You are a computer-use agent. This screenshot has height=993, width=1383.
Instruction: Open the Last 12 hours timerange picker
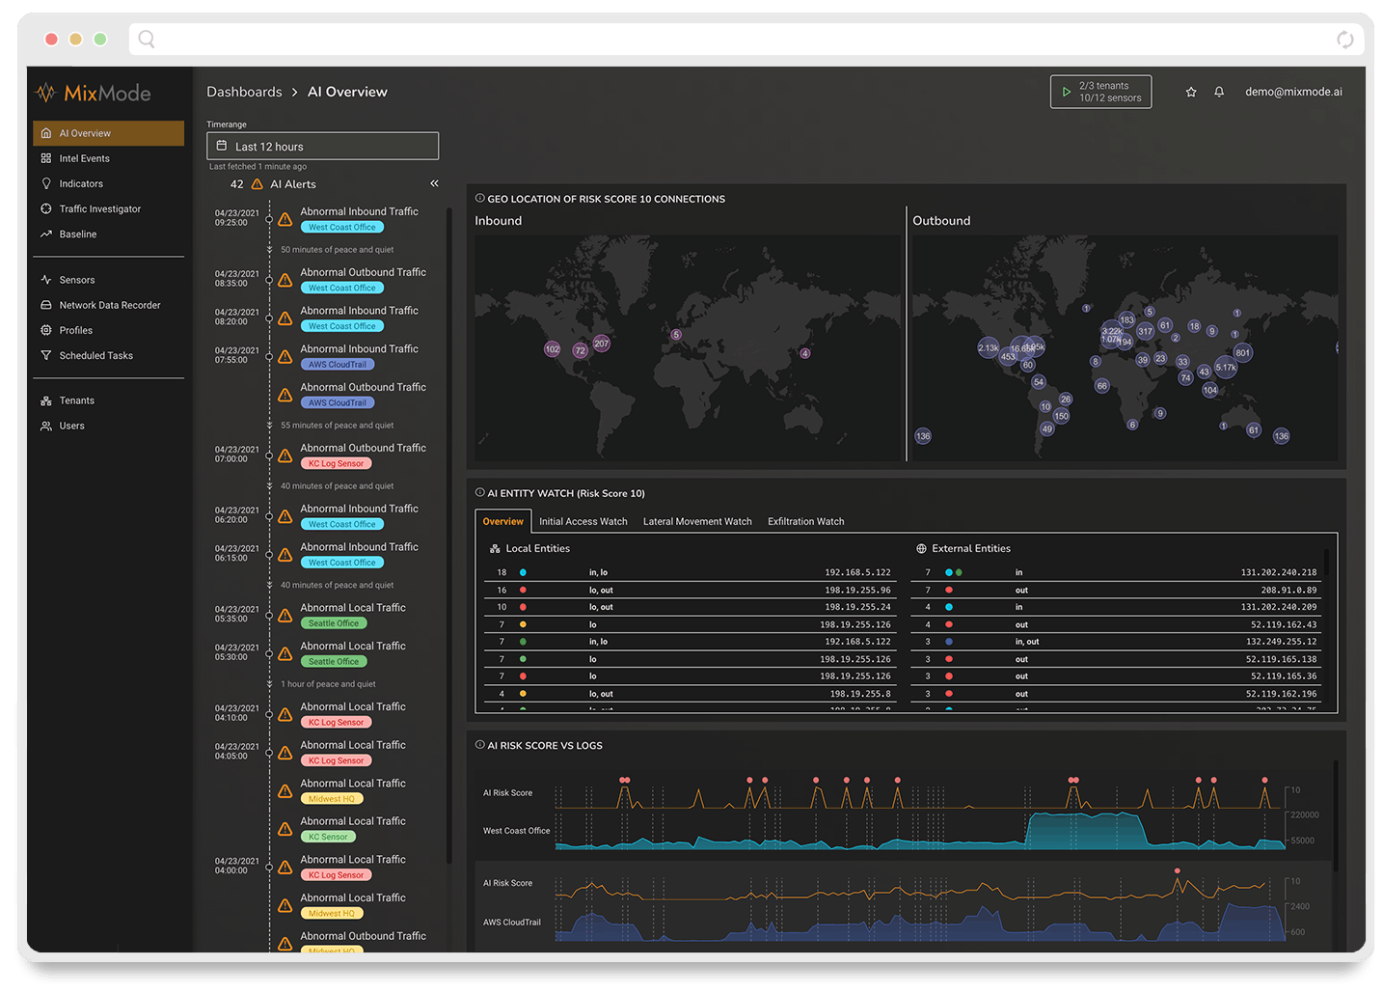322,146
